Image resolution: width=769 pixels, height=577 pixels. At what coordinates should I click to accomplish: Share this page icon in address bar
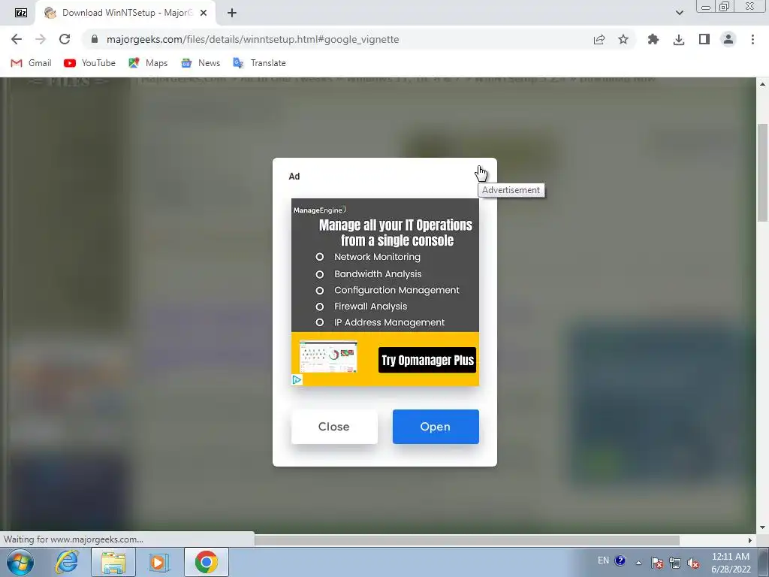(599, 39)
